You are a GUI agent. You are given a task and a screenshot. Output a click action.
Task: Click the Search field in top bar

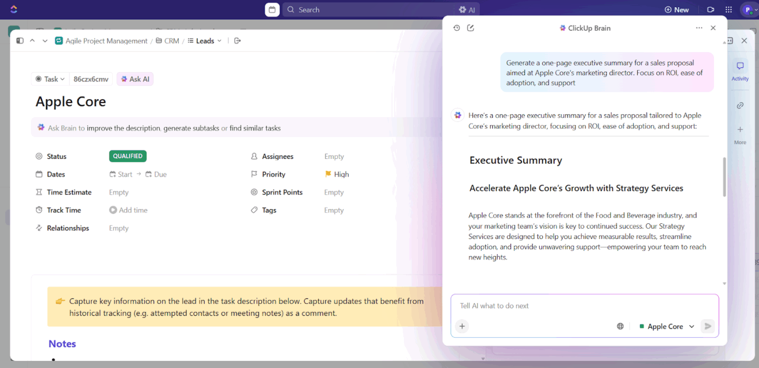click(x=369, y=10)
